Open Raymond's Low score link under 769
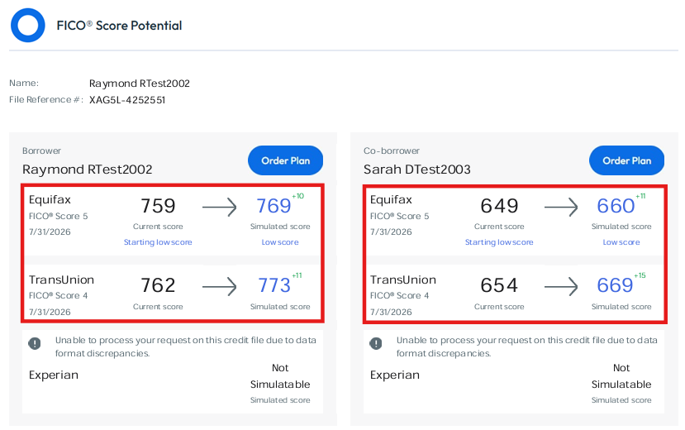 click(280, 242)
